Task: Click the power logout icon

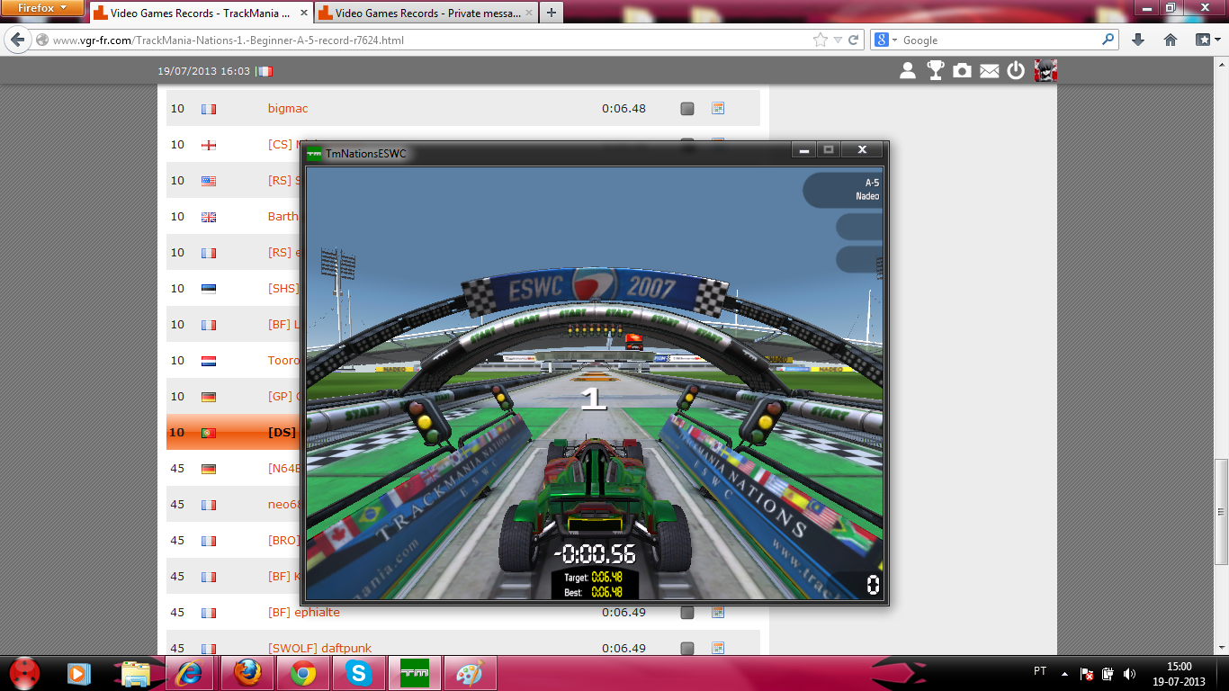Action: click(1016, 71)
